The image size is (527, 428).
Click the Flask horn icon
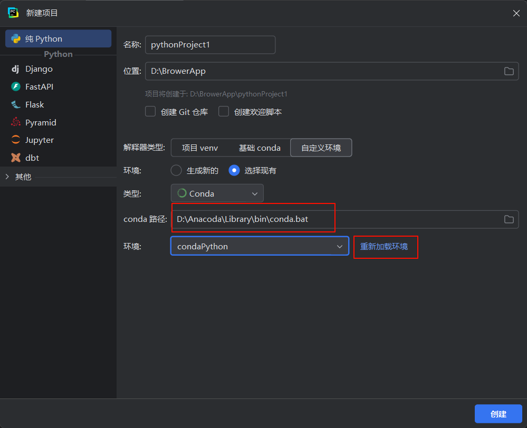pyautogui.click(x=16, y=104)
